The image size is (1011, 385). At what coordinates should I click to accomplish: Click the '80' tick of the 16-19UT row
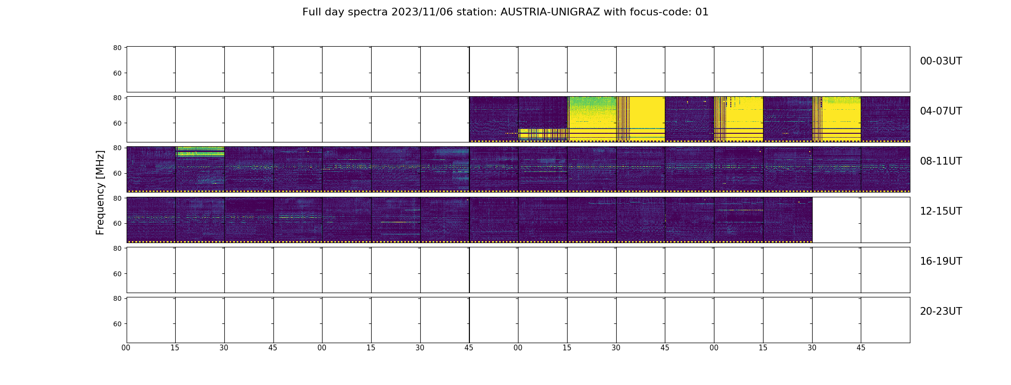[117, 248]
